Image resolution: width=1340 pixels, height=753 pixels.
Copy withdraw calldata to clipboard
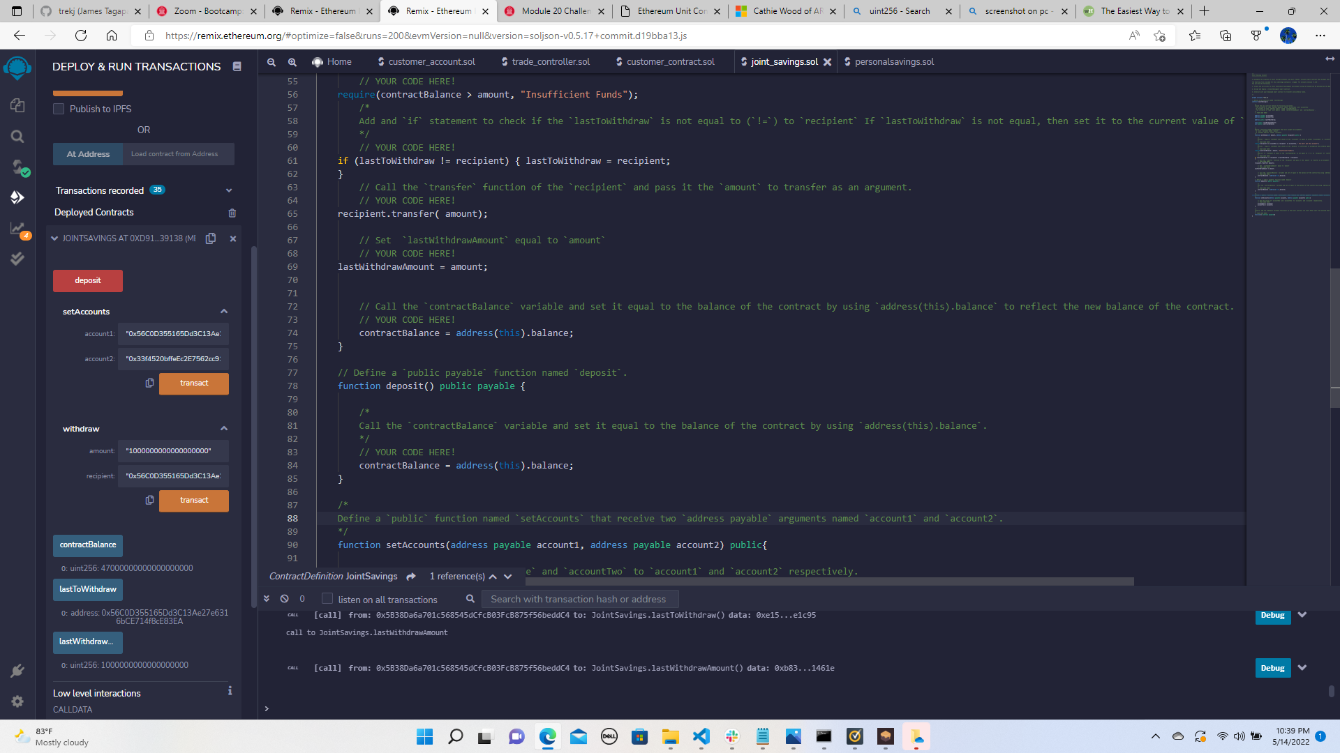point(149,500)
